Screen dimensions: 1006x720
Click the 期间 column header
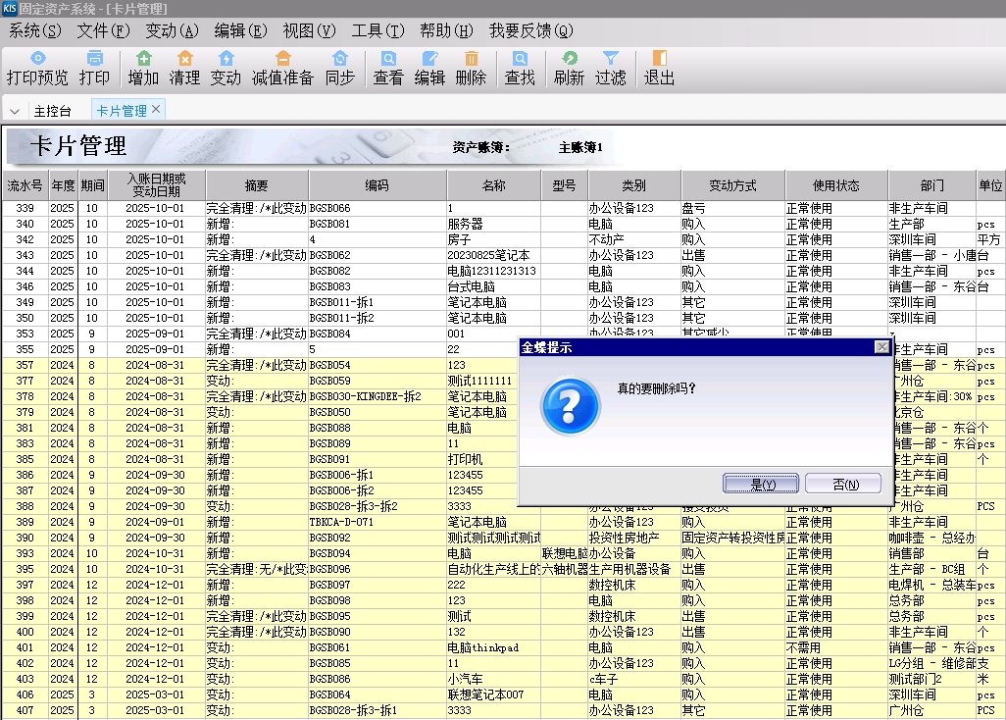[92, 185]
